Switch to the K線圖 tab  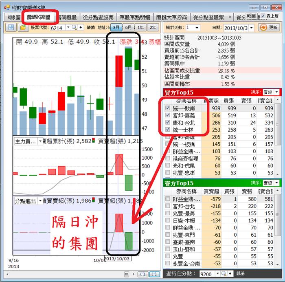13,17
